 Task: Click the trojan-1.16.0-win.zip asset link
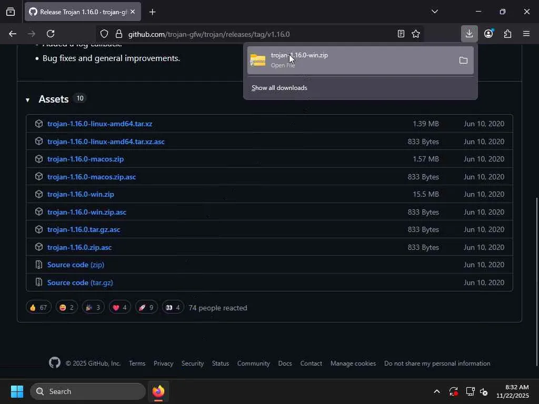pyautogui.click(x=81, y=194)
